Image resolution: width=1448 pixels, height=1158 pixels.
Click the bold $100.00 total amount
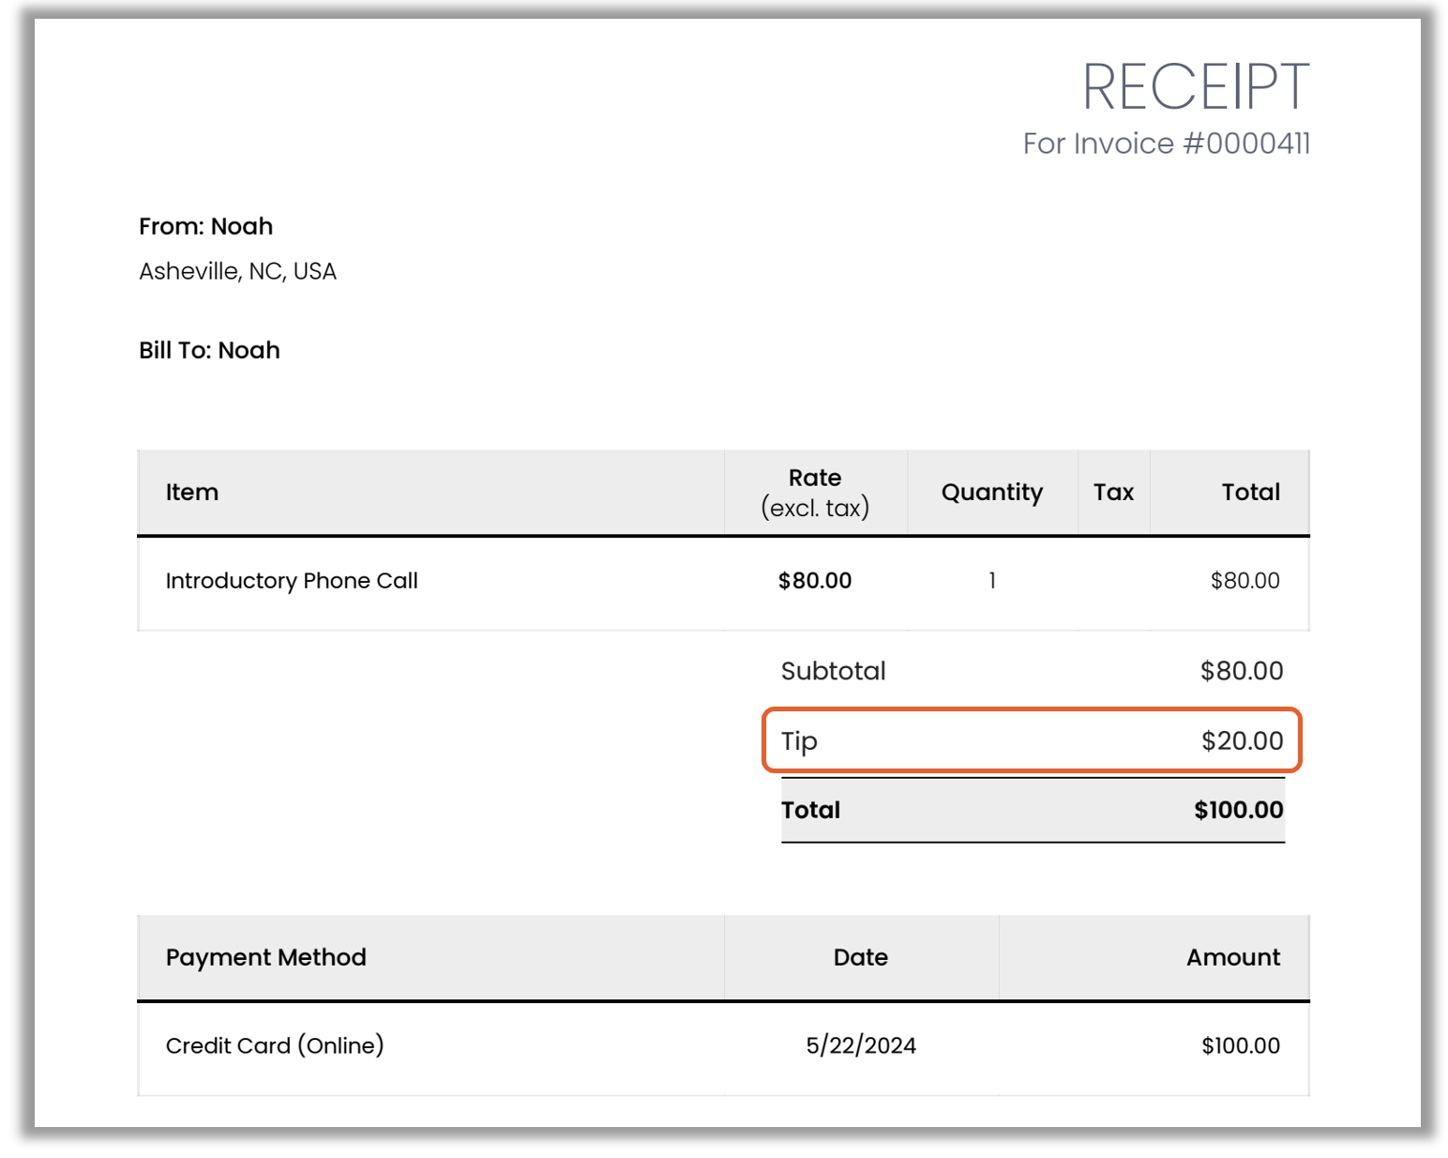(1238, 810)
